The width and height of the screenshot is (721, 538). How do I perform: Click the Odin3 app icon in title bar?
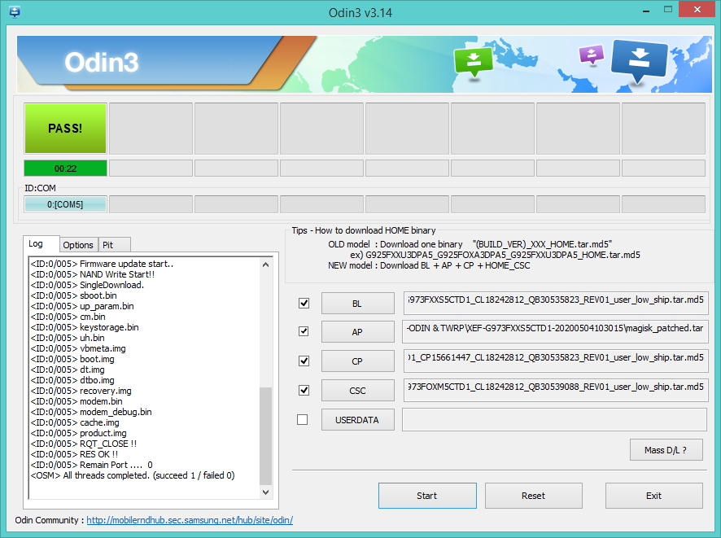pos(15,11)
